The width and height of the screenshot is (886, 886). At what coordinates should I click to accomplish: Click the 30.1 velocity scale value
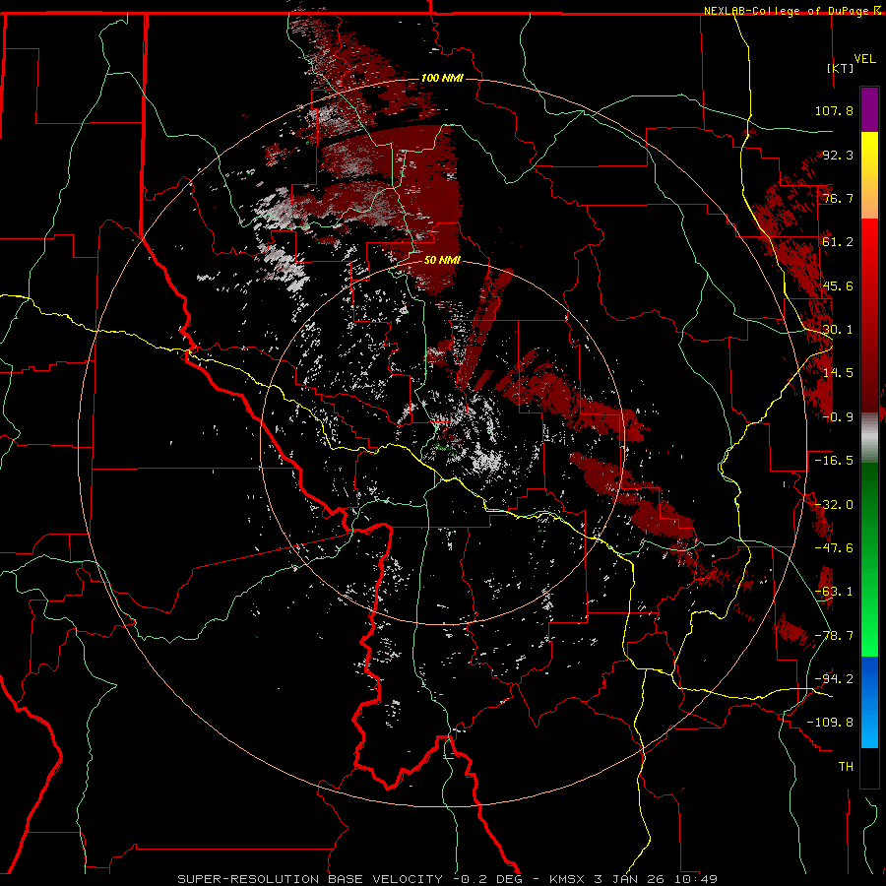point(838,330)
